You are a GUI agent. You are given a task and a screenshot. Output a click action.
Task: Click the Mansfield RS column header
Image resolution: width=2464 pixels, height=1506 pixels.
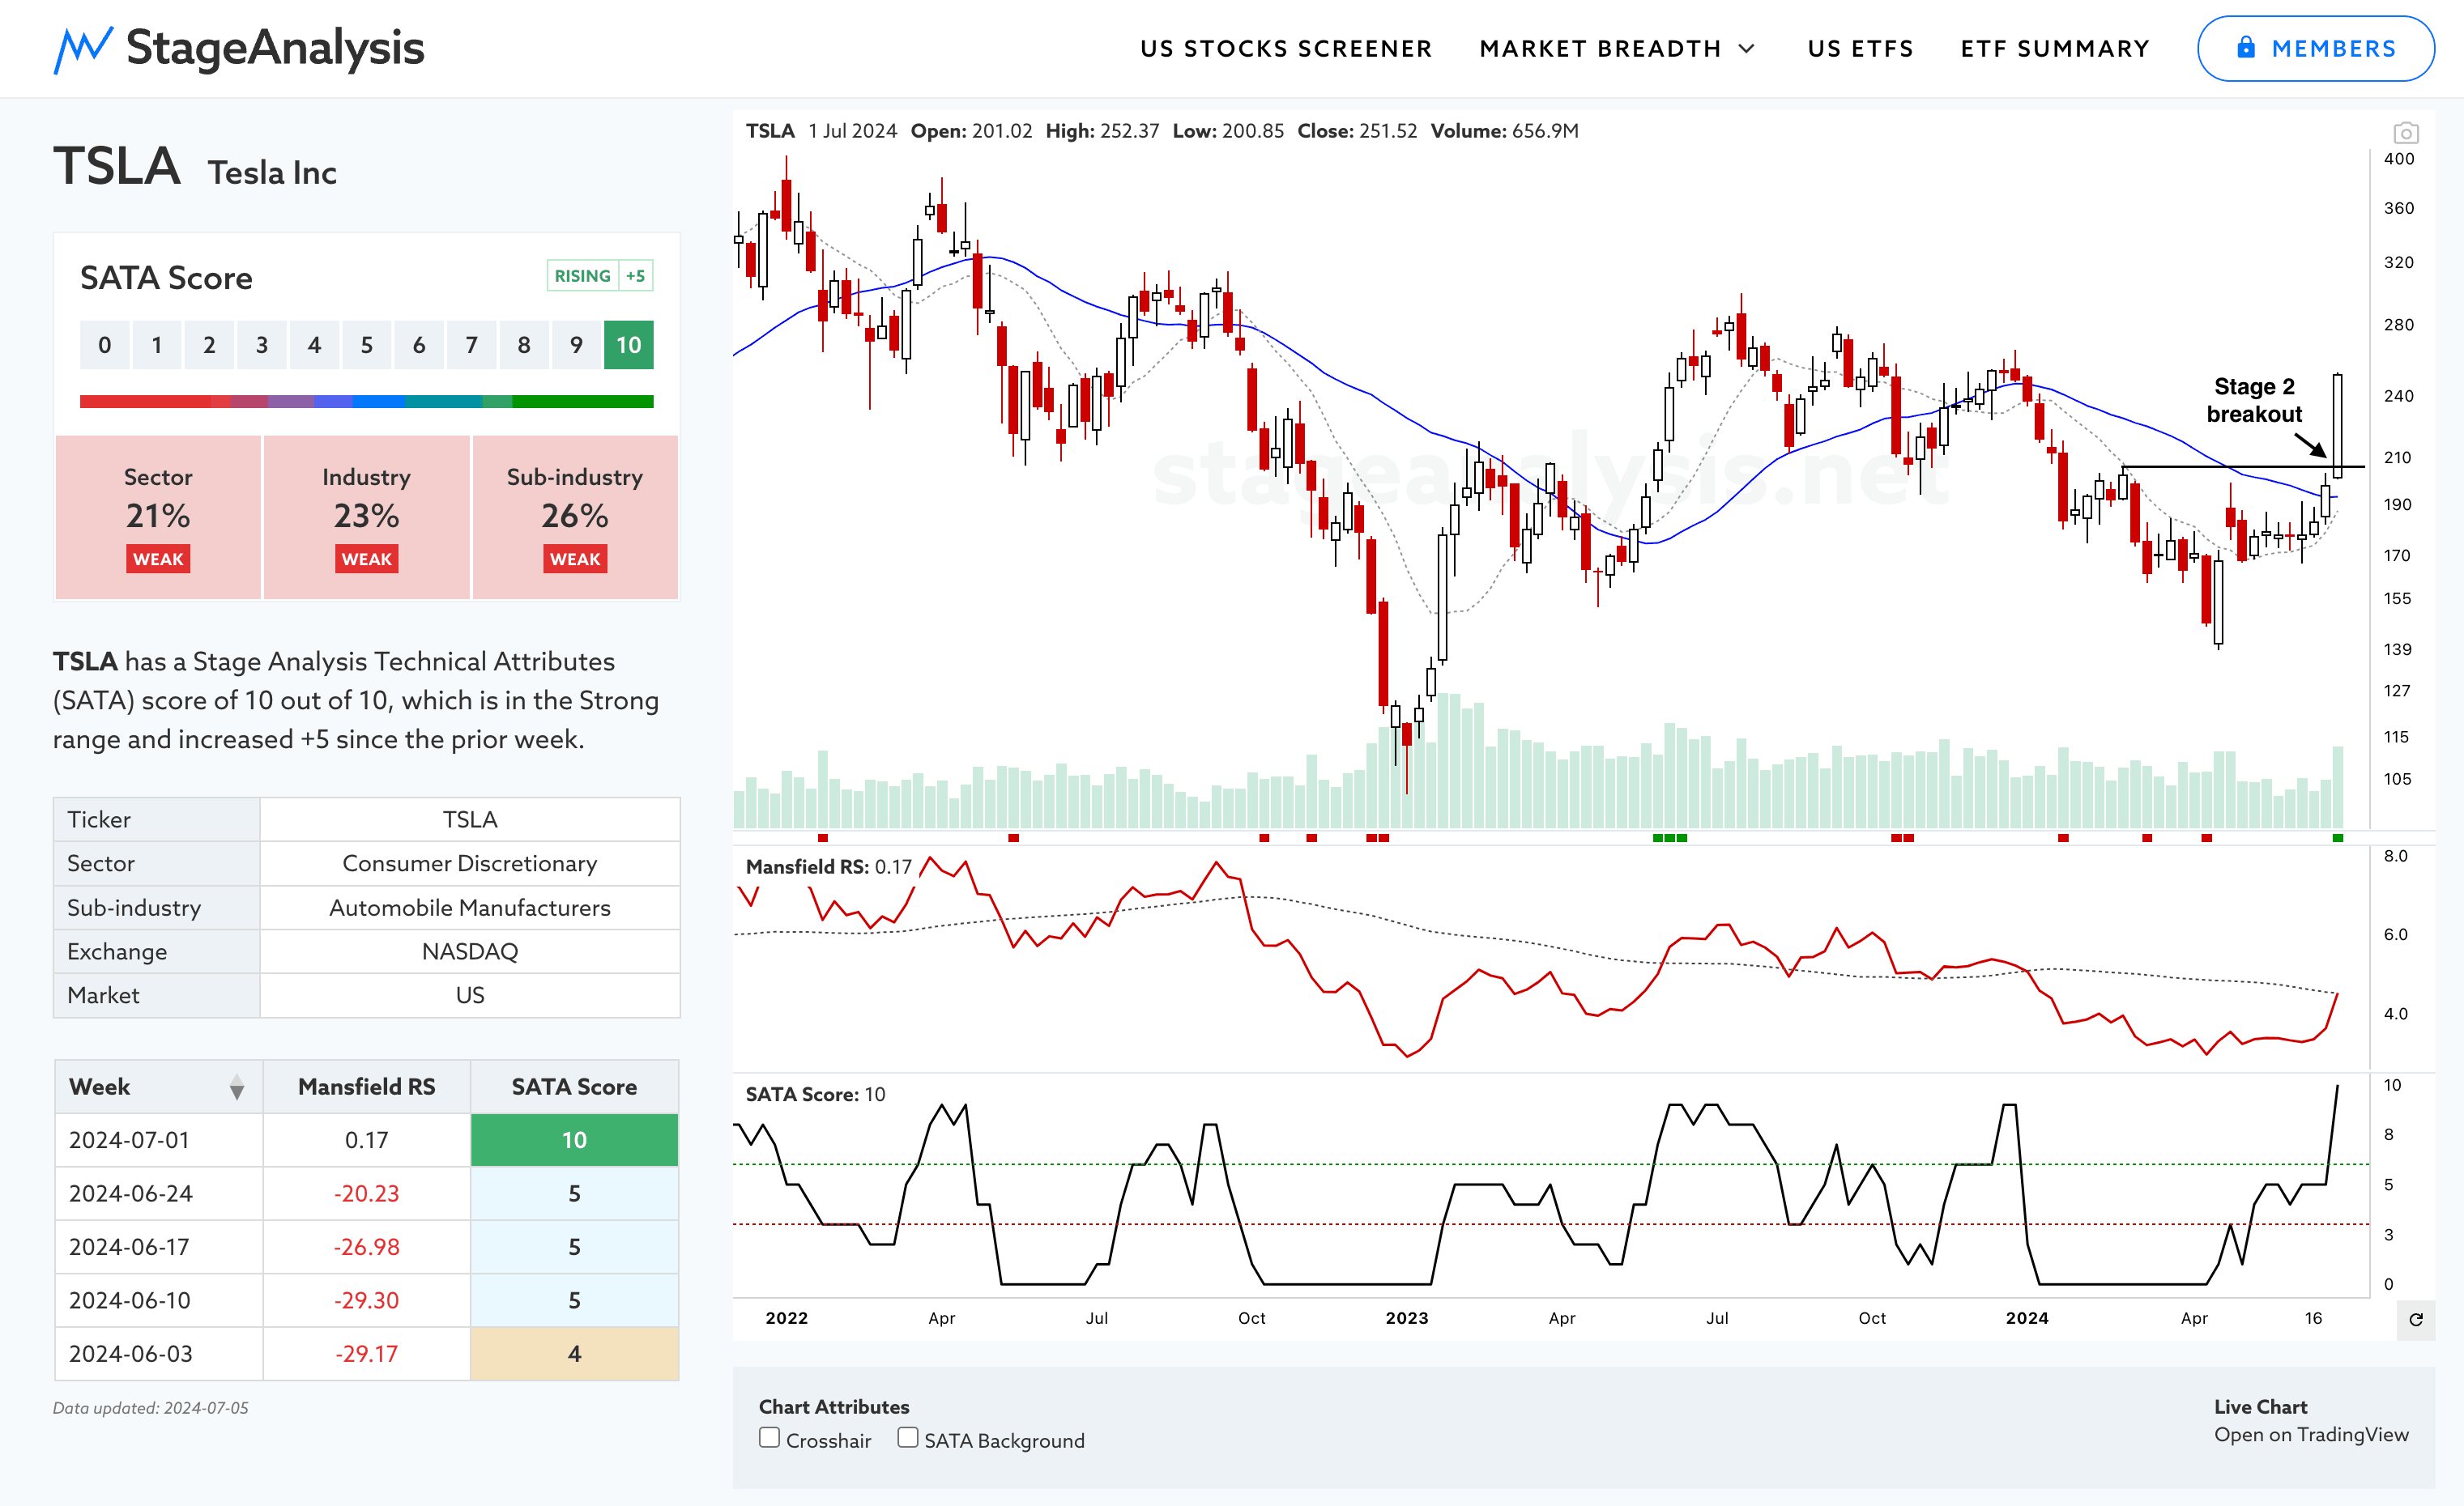pyautogui.click(x=366, y=1087)
